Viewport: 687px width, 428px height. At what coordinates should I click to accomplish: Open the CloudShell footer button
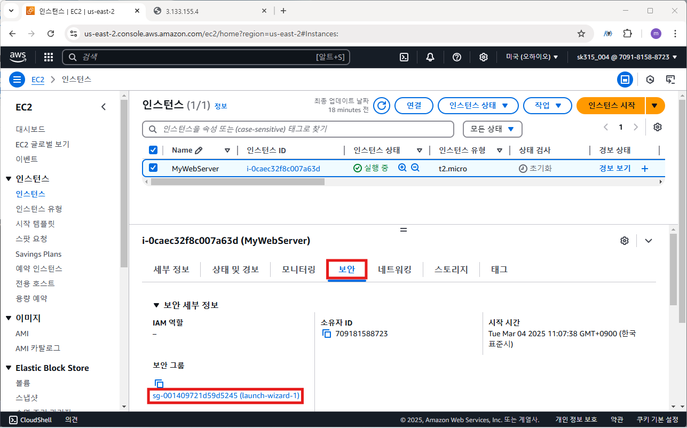pyautogui.click(x=31, y=420)
